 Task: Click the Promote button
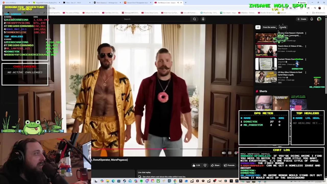pos(229,165)
